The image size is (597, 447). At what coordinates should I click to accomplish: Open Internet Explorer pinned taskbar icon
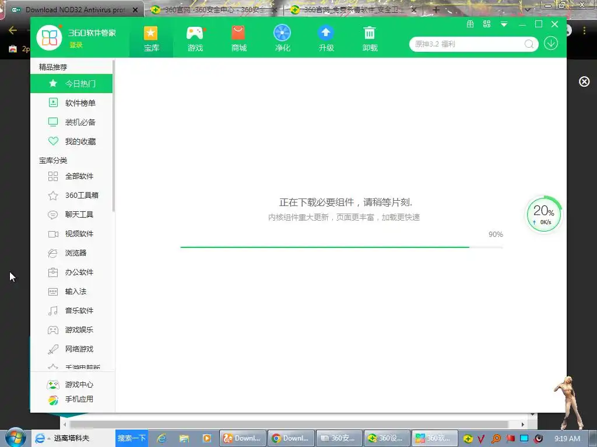pyautogui.click(x=162, y=438)
